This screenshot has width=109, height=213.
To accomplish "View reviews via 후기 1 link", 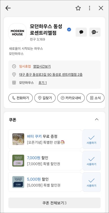I will coord(42,83).
